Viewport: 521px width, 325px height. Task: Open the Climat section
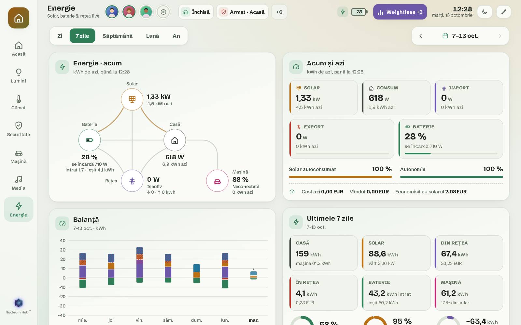tap(19, 103)
